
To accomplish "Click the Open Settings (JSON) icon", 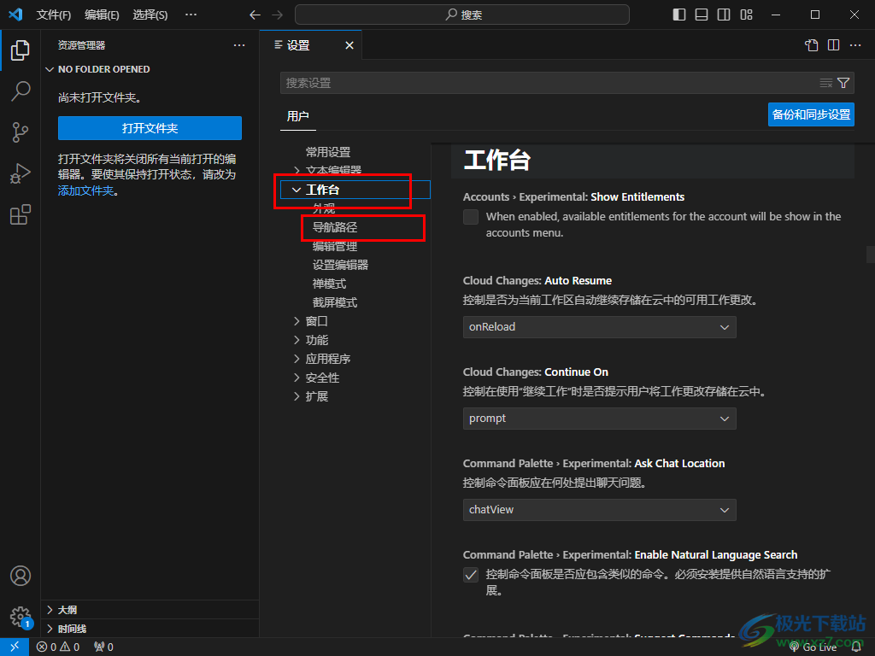I will click(812, 45).
